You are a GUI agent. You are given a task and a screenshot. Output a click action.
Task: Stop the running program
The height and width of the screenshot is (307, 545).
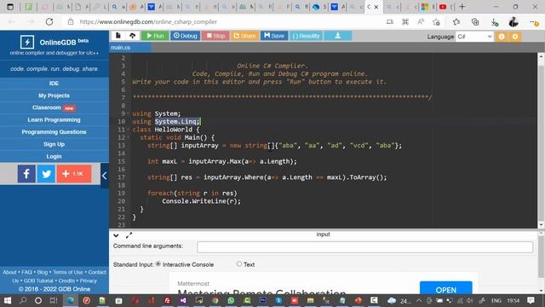point(215,36)
